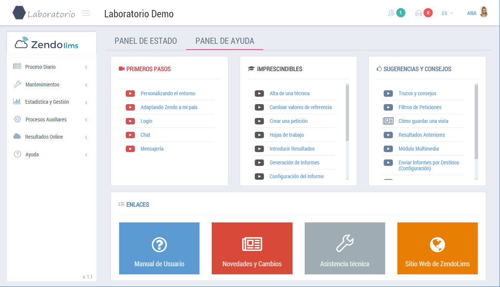Open the Login tutorial link
The width and height of the screenshot is (500, 287).
146,121
